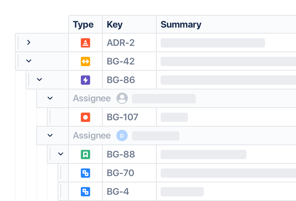296x201 pixels.
Task: Open issue key BG-107
Action: 122,117
